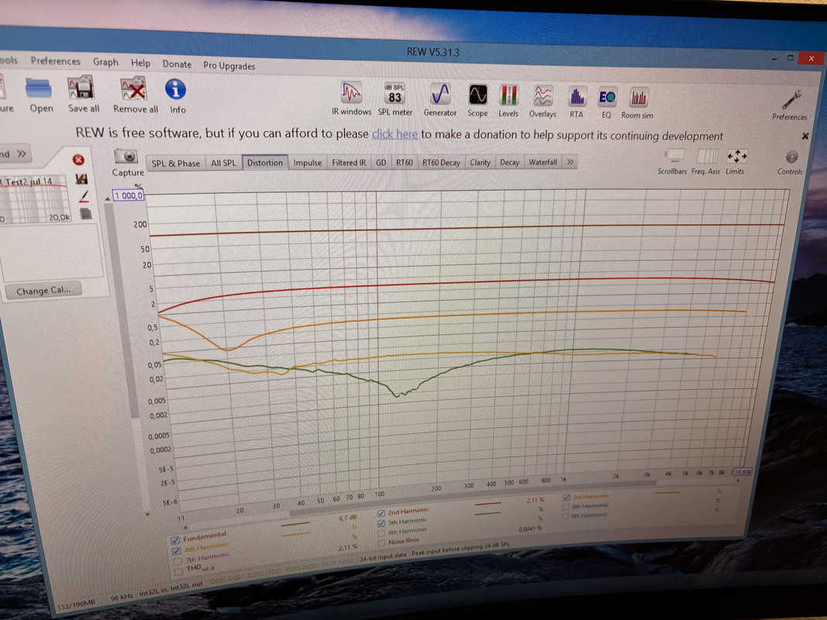Enable the Noise floor trace
The width and height of the screenshot is (827, 620).
click(x=381, y=543)
